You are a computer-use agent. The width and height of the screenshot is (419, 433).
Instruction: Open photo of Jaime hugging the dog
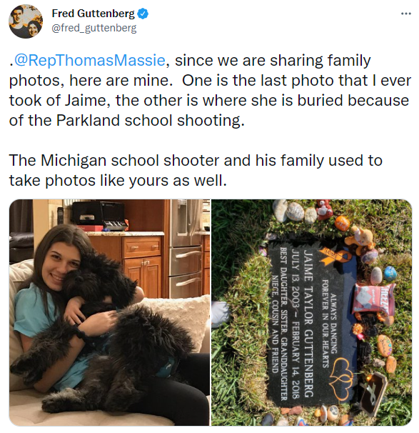(109, 312)
